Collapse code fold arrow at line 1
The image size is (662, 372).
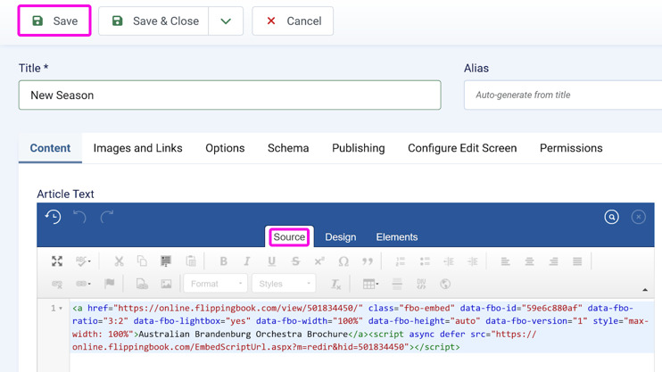61,309
